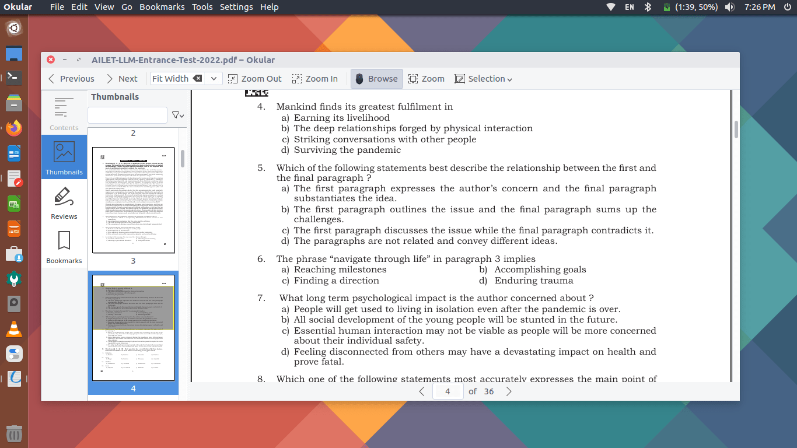Select the Zoom rectangle tool
797x448 pixels.
[x=426, y=79]
